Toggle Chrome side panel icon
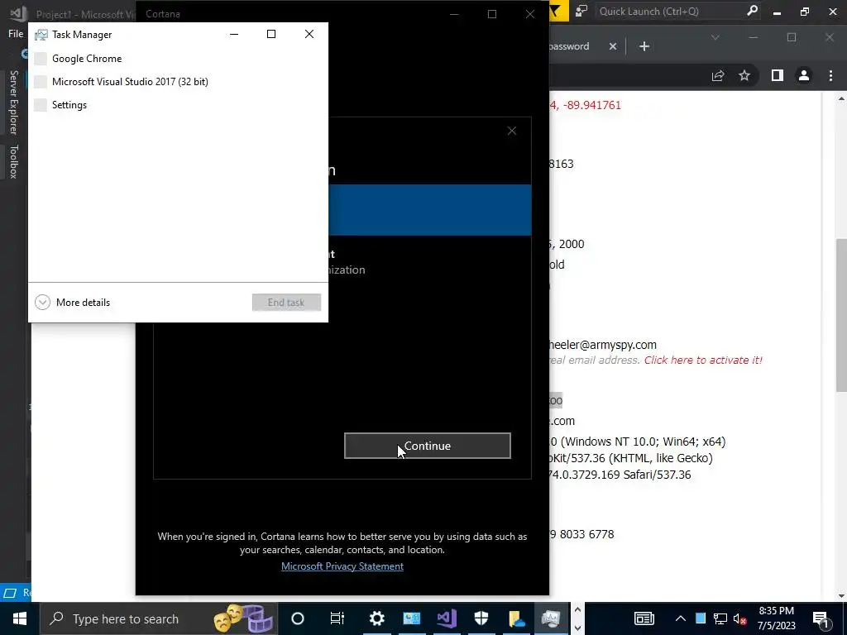The width and height of the screenshot is (847, 635). [x=778, y=75]
